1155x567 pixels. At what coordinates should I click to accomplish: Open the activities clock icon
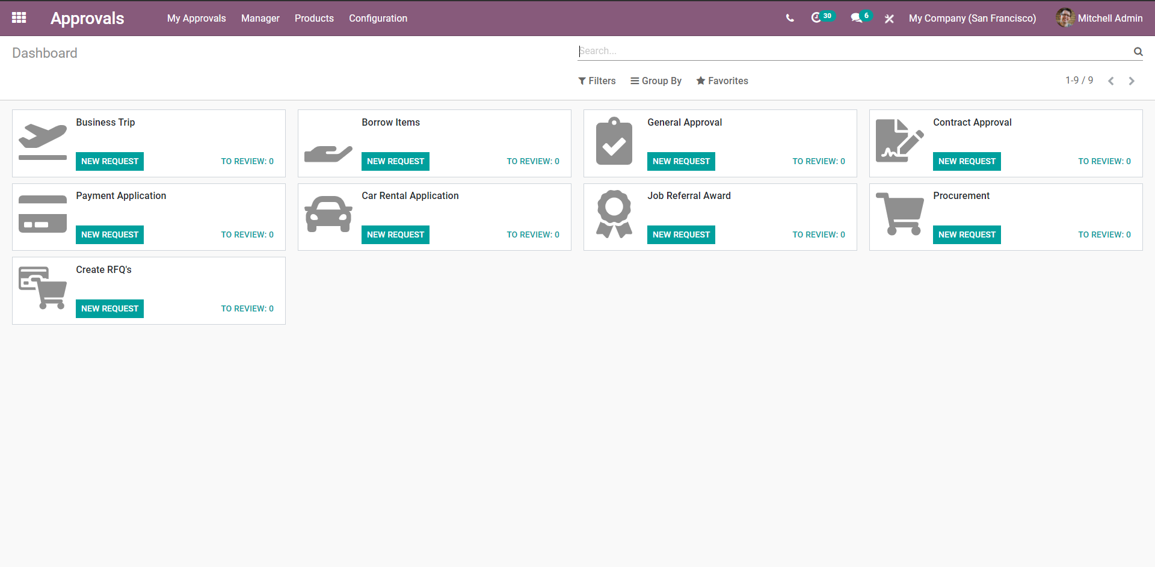click(816, 18)
